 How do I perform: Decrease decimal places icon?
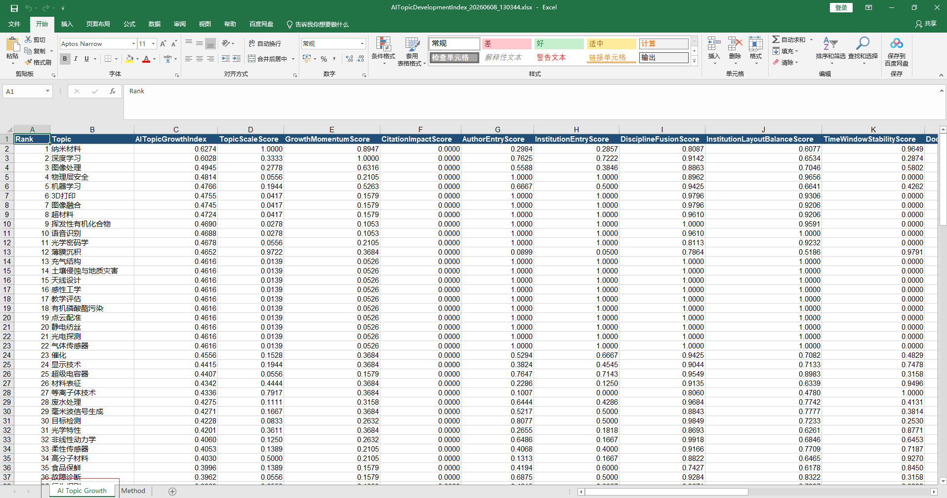[361, 59]
